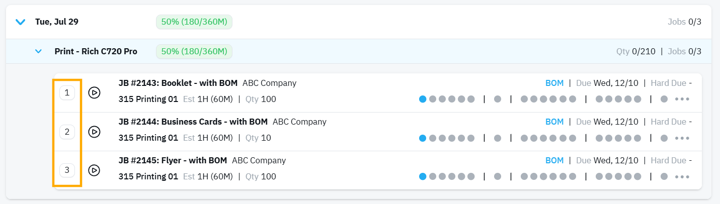Click the BOM link for JB #2143
Screen dimensions: 720x204
click(554, 83)
